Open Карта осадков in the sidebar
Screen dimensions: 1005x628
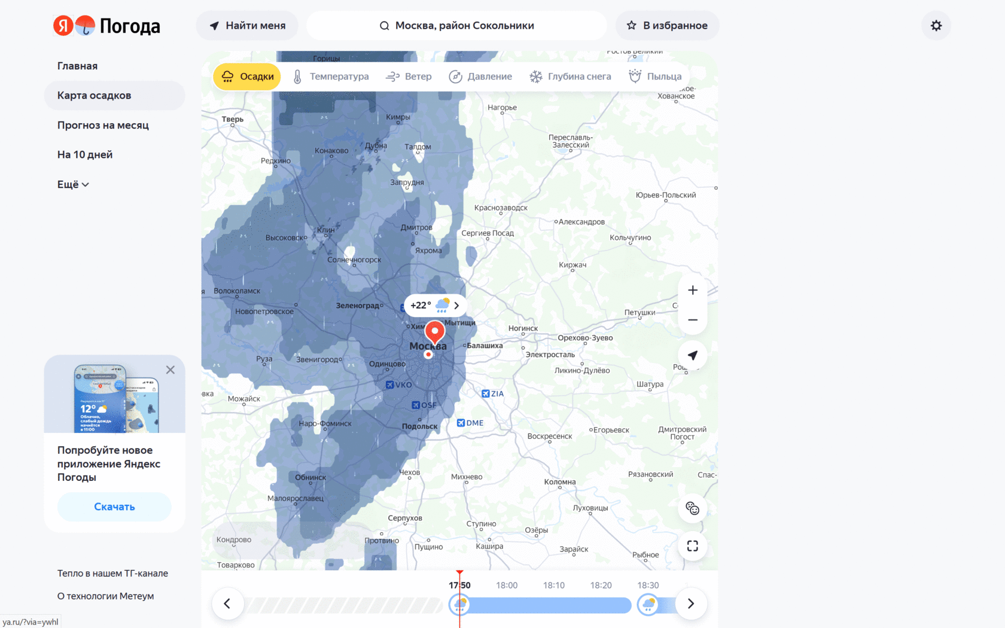(114, 95)
